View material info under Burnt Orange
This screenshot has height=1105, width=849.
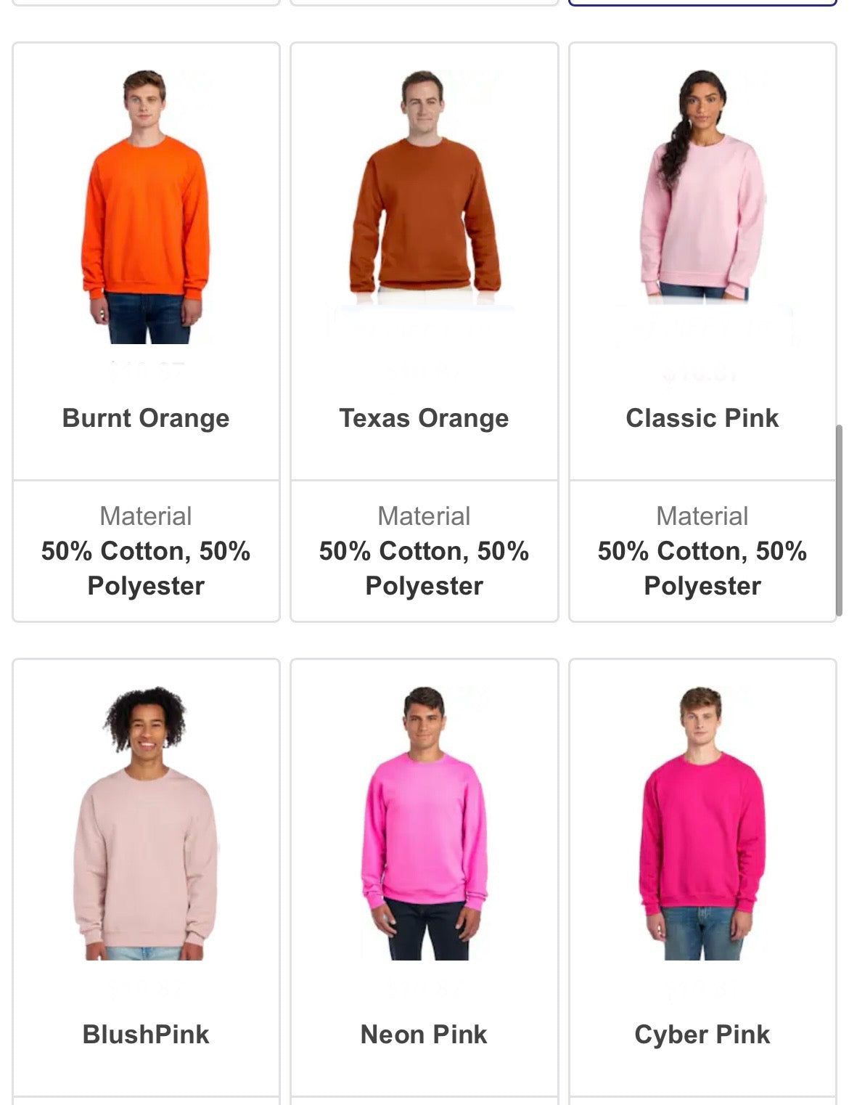click(x=146, y=551)
